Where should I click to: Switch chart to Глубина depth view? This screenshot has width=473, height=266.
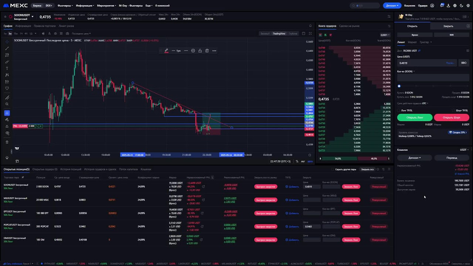(x=293, y=34)
